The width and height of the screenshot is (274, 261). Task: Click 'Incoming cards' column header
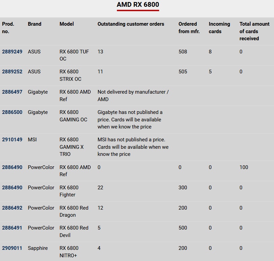(x=219, y=28)
